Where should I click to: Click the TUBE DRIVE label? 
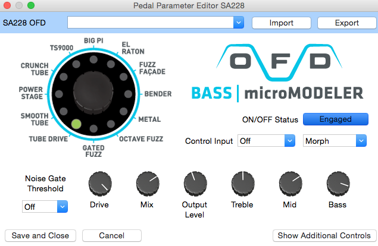(48, 139)
